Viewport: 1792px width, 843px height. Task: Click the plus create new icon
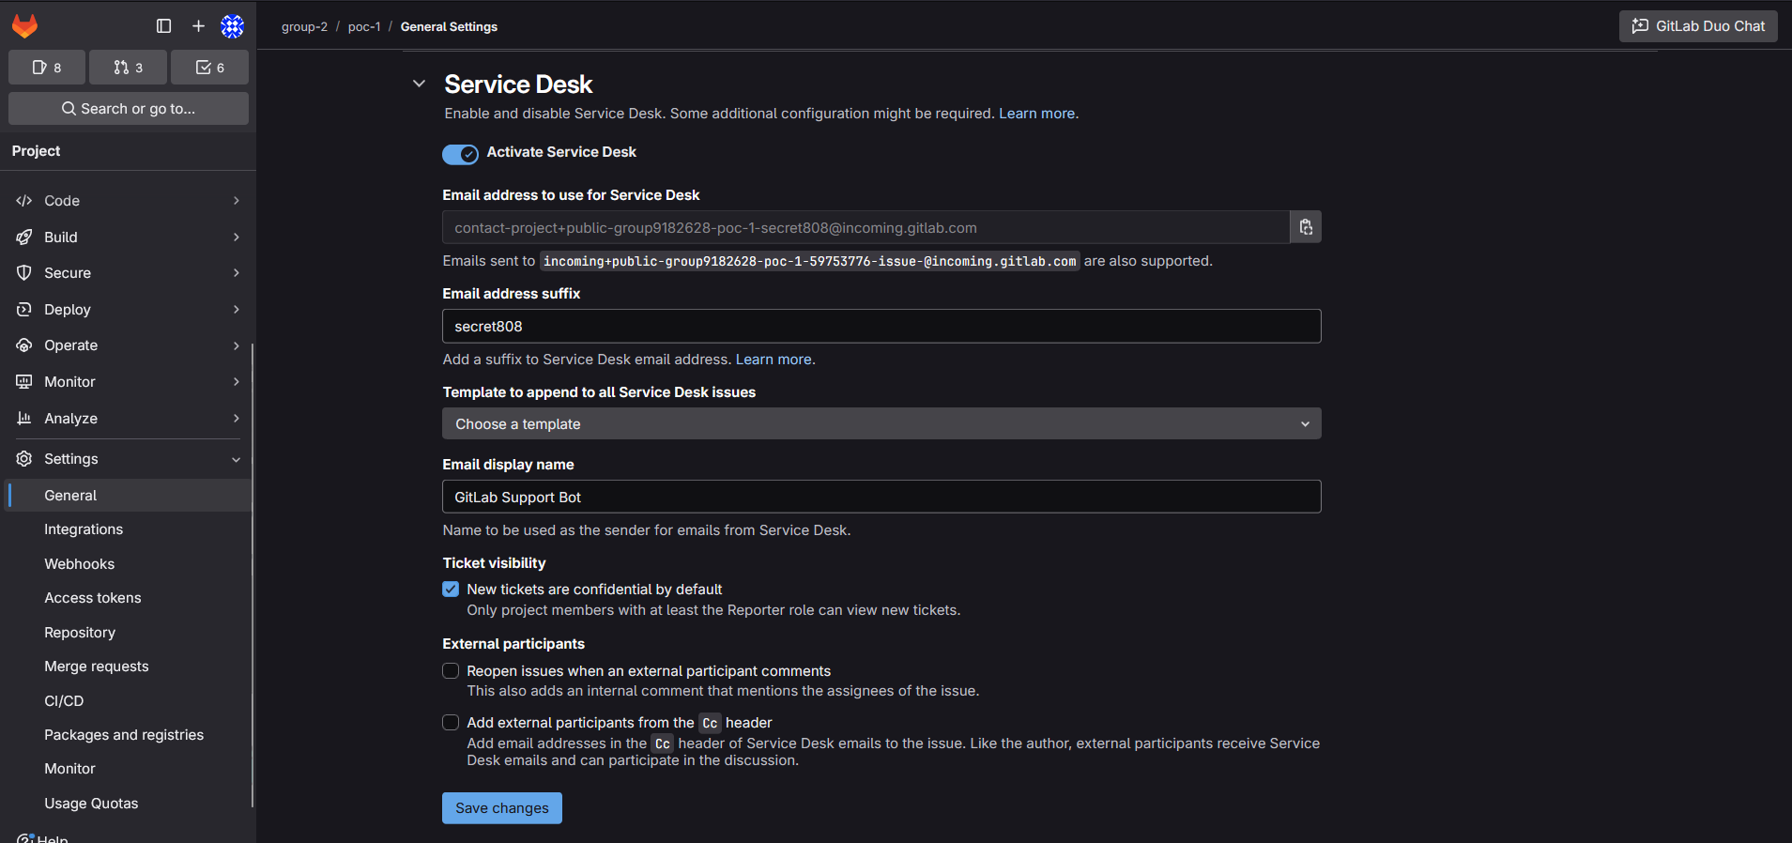tap(198, 26)
